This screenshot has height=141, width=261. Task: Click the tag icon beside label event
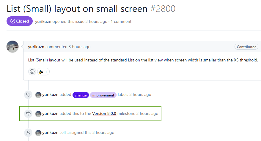pyautogui.click(x=28, y=95)
